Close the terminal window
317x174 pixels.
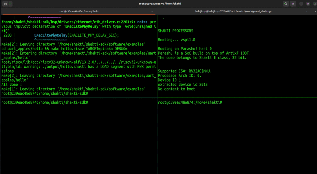pyautogui.click(x=315, y=4)
